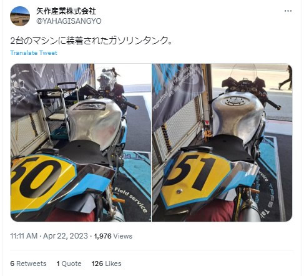The width and height of the screenshot is (304, 276).
Task: Click the walking person in right photo
Action: (286, 77)
